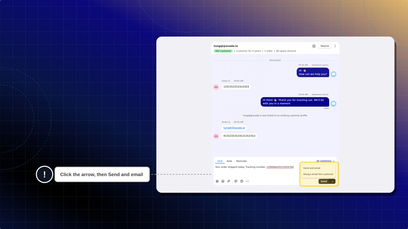408x229 pixels.
Task: Open the conversation's three-dot options menu
Action: click(x=335, y=46)
